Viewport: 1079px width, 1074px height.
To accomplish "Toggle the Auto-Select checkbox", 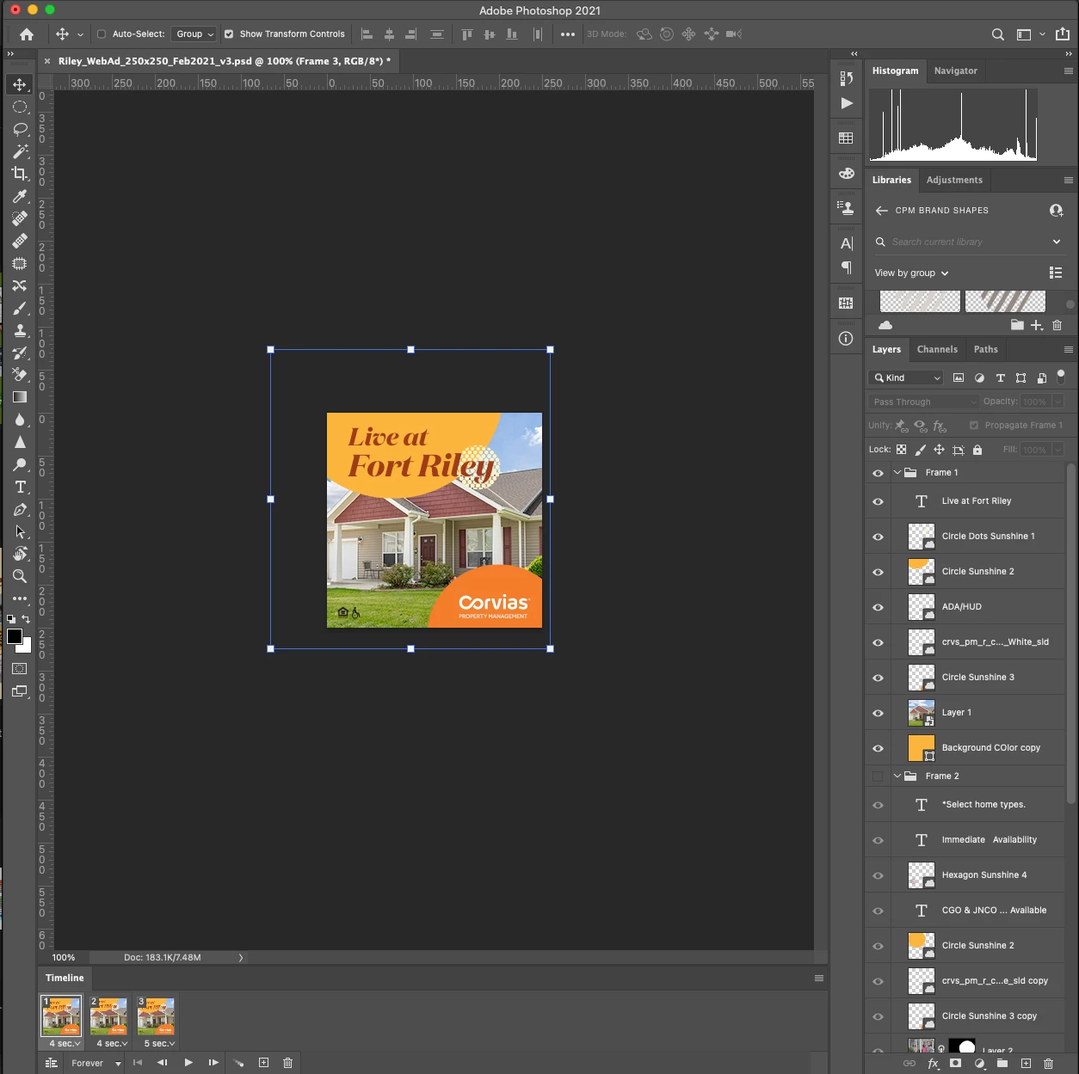I will click(102, 34).
